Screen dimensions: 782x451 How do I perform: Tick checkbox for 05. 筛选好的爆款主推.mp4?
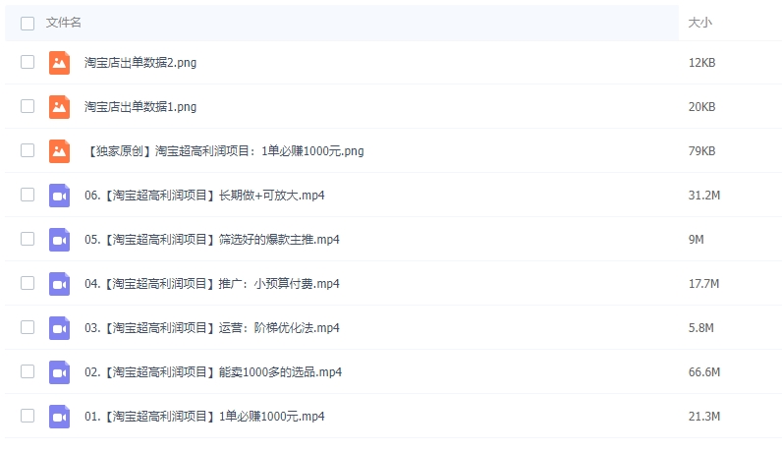(28, 239)
